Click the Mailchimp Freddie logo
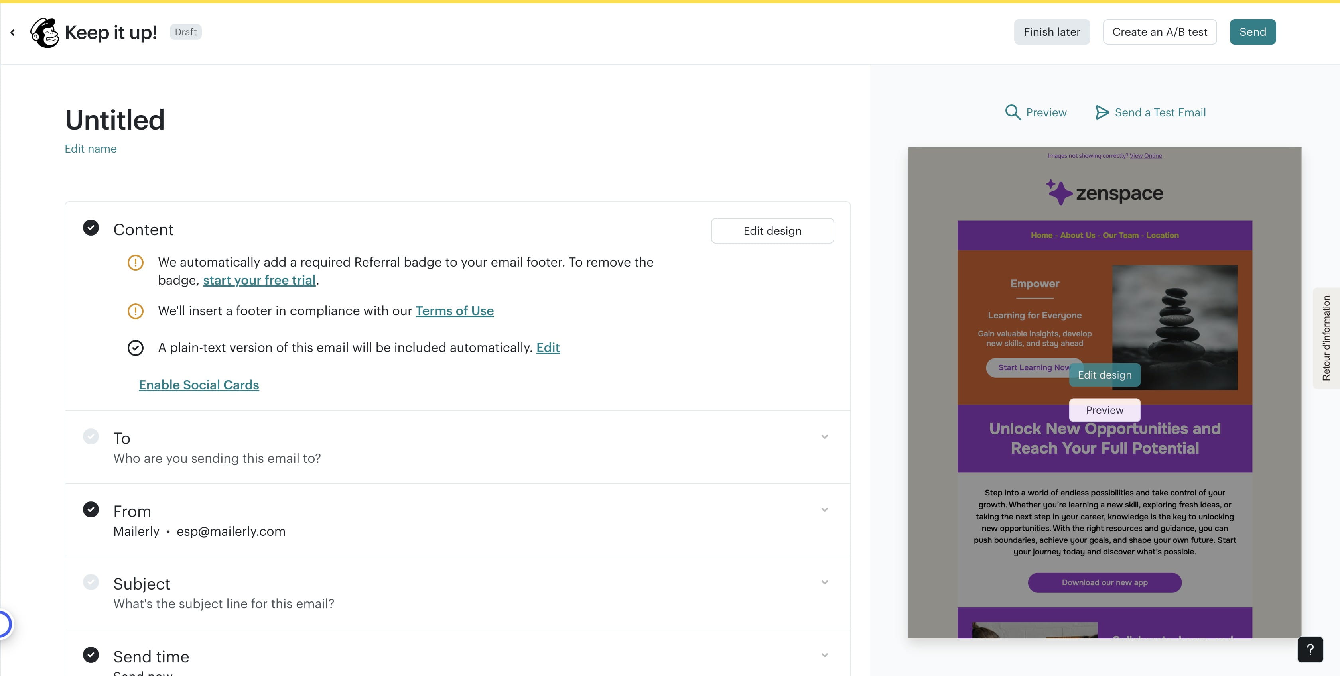 (x=45, y=33)
